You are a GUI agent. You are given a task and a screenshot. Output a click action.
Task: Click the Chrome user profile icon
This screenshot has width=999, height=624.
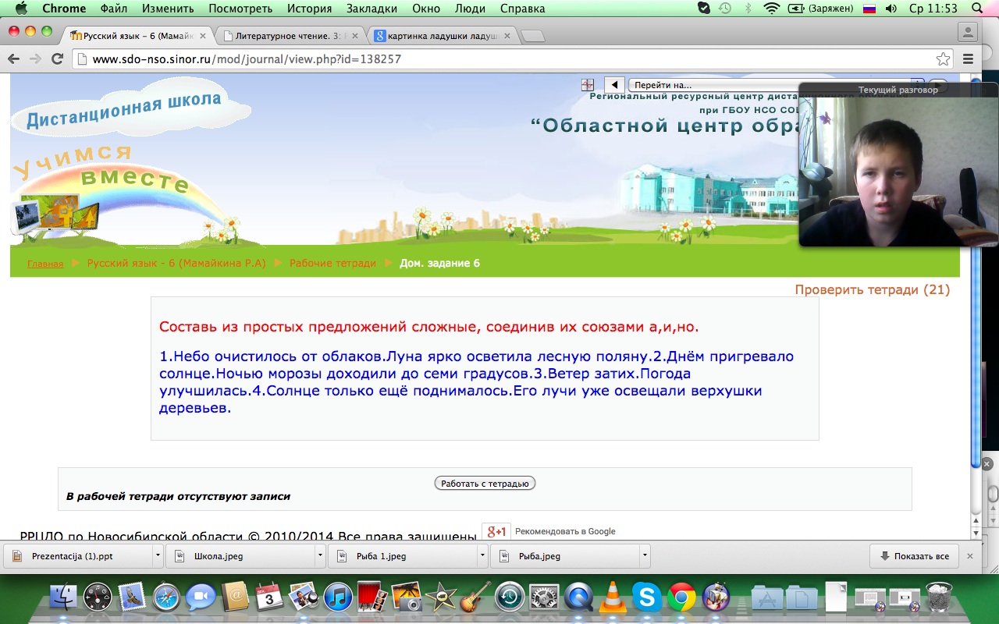pyautogui.click(x=968, y=32)
